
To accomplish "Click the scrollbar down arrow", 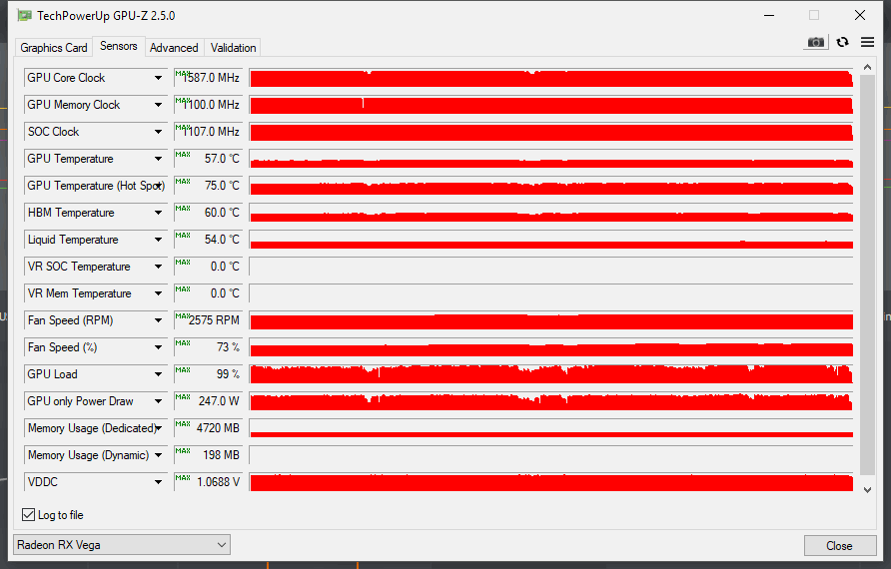I will [x=867, y=489].
